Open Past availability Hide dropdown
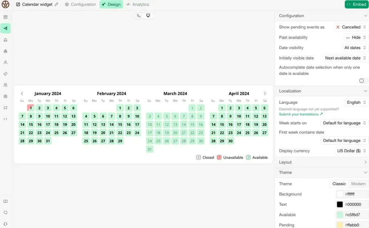This screenshot has height=228, width=369. (356, 37)
